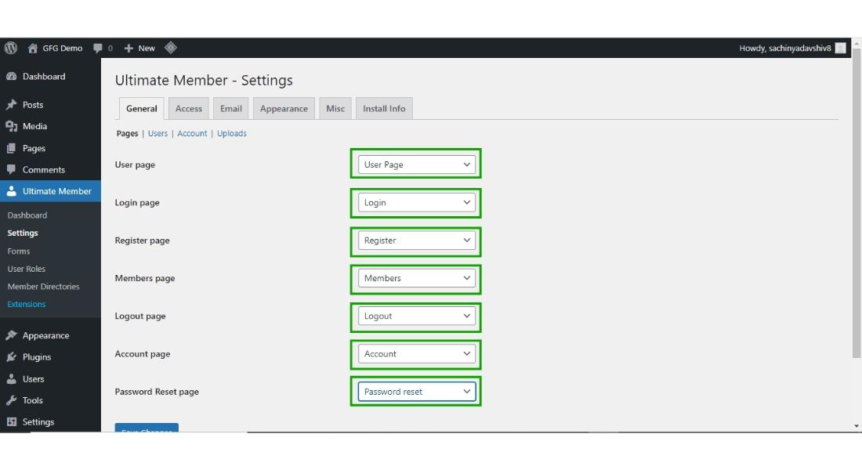
Task: Open the comments bubble icon in admin bar
Action: 98,48
